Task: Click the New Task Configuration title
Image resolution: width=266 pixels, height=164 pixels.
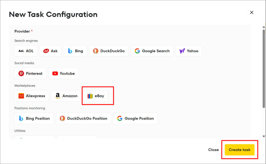Action: pyautogui.click(x=53, y=14)
